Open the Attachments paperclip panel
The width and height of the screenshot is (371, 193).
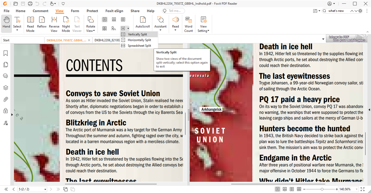6,99
